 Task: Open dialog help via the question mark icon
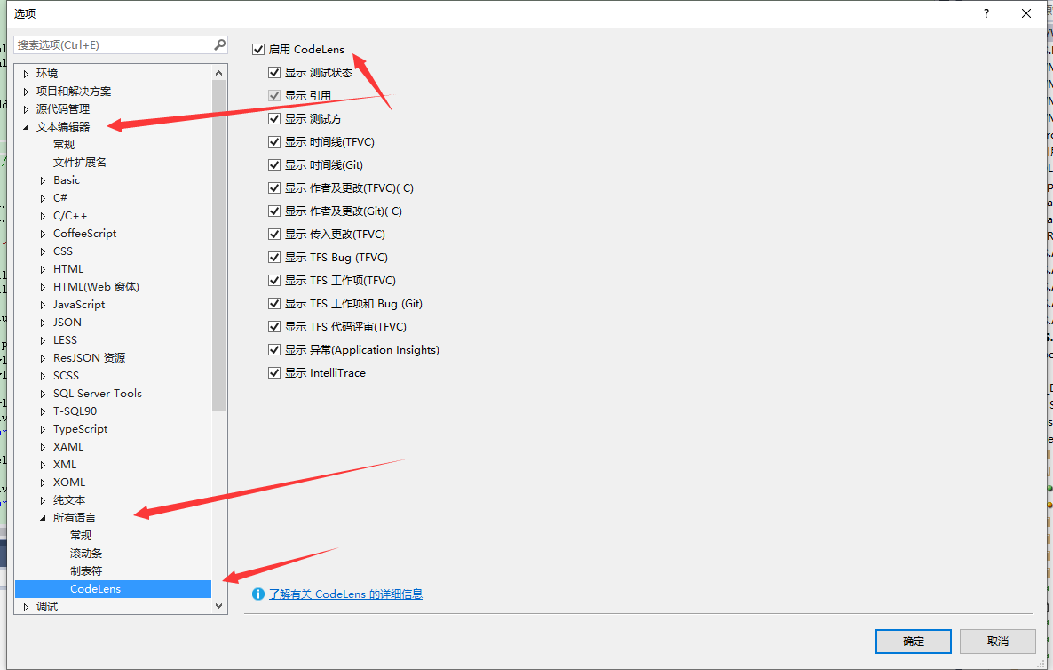(x=986, y=13)
